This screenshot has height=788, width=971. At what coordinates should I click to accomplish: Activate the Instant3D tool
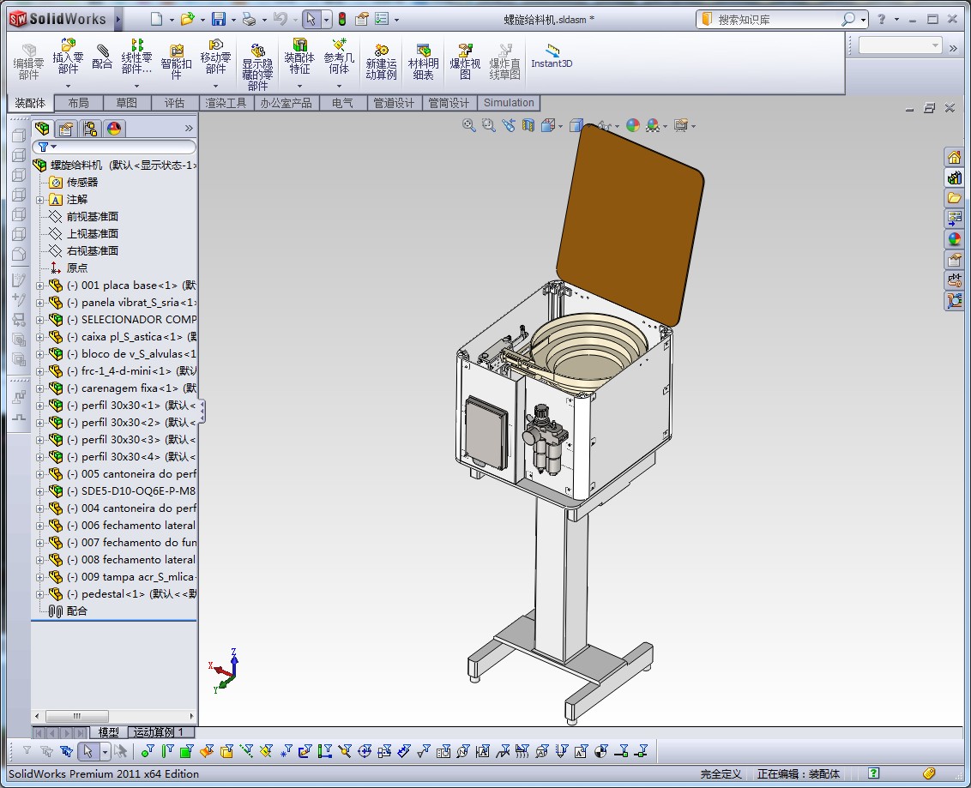[x=552, y=56]
